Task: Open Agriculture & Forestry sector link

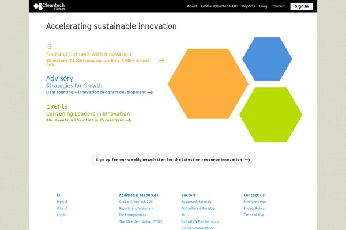Action: pos(198,208)
